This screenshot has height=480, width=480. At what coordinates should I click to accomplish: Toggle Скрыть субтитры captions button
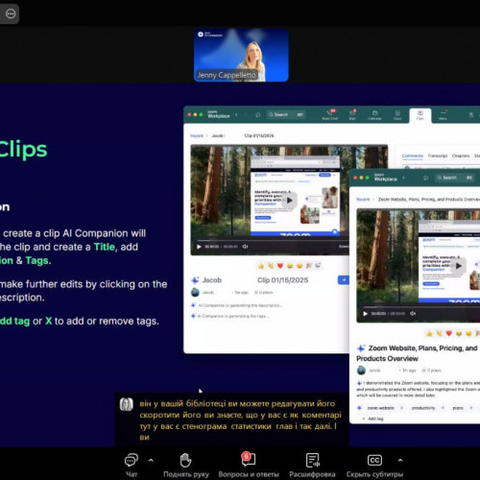(x=374, y=465)
